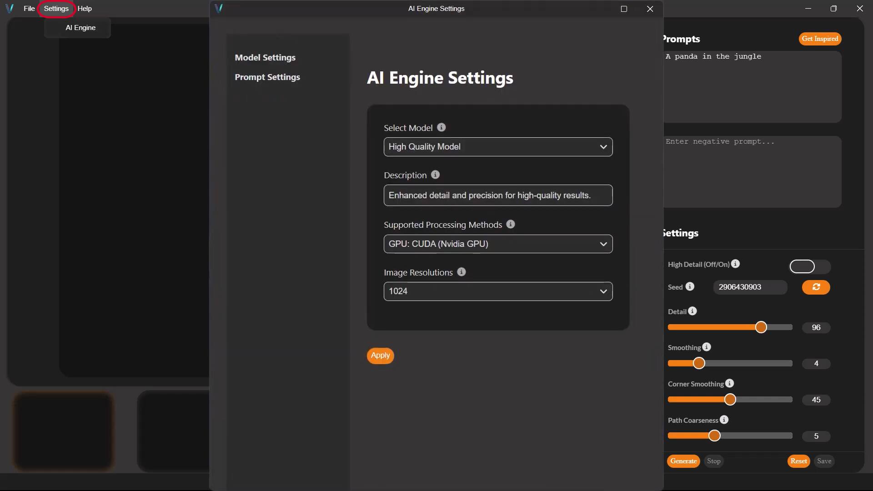Viewport: 873px width, 491px height.
Task: Click the orange seed refresh icon
Action: [816, 287]
